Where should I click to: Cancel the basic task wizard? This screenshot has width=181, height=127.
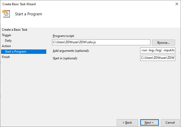(x=170, y=122)
